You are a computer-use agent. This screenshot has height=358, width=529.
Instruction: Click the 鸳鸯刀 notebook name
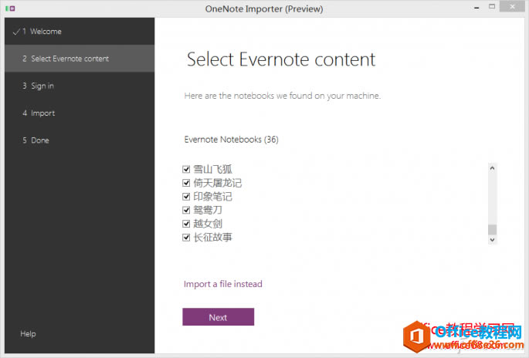tap(208, 210)
